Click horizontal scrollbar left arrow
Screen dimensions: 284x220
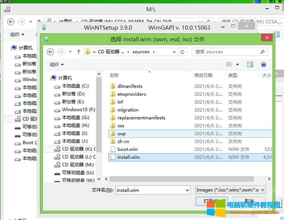(106, 179)
